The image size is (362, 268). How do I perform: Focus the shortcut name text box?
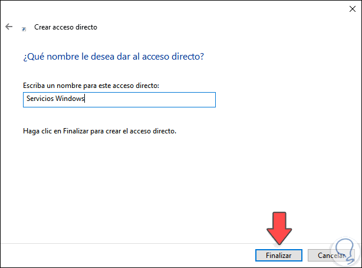click(147, 100)
